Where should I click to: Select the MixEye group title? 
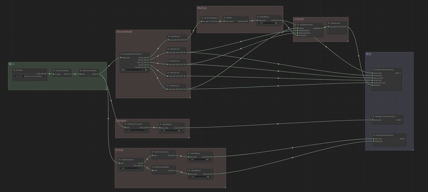click(x=202, y=8)
